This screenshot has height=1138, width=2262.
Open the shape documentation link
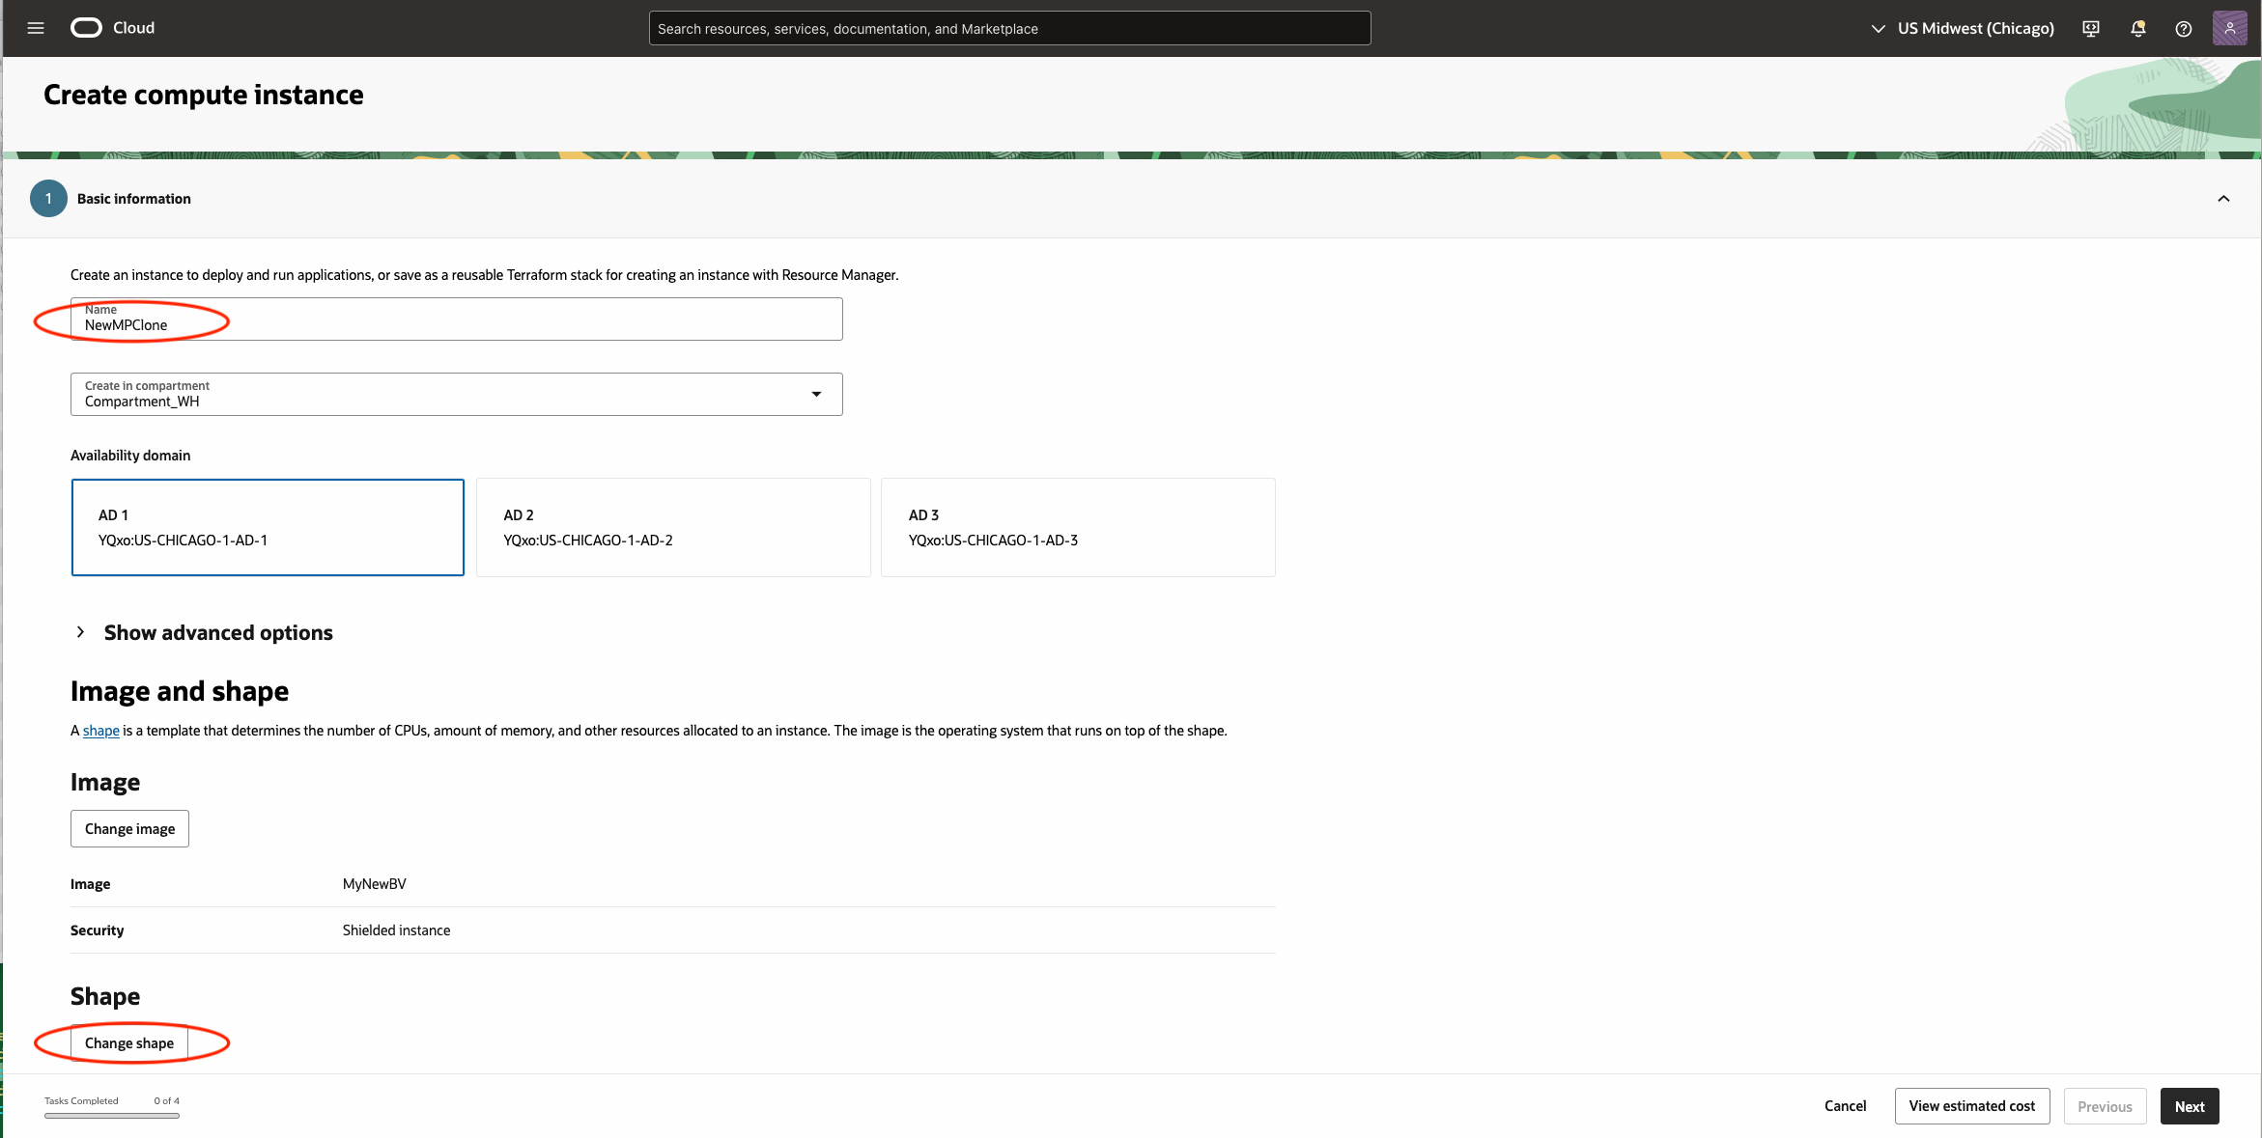tap(100, 731)
